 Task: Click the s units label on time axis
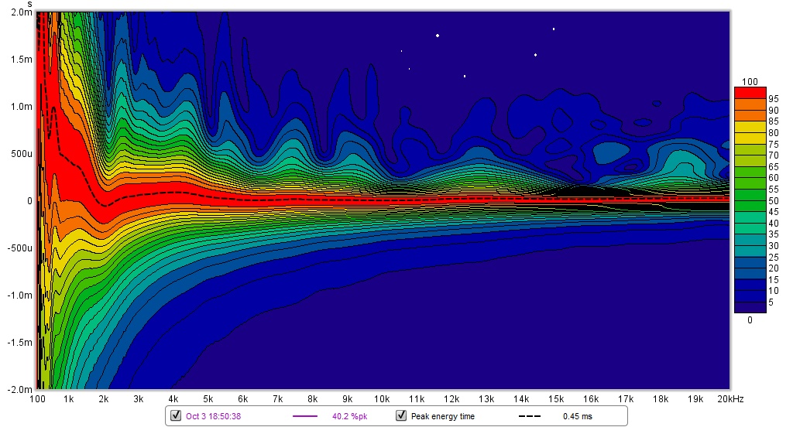30,4
